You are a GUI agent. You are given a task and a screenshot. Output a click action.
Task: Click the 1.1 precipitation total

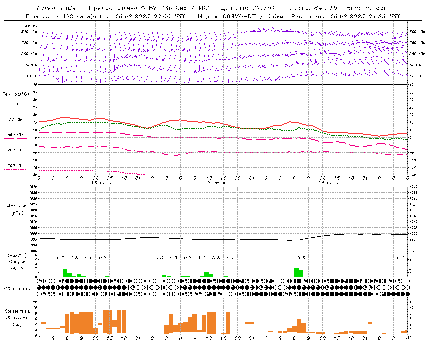(x=202, y=258)
